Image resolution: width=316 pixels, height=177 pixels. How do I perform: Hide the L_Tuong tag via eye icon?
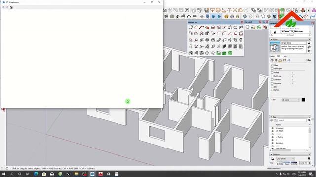(x=272, y=137)
